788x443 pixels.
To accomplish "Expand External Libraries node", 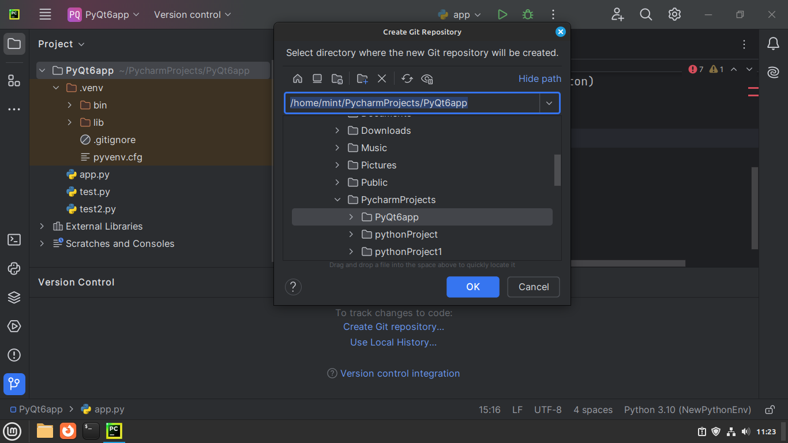I will point(42,227).
